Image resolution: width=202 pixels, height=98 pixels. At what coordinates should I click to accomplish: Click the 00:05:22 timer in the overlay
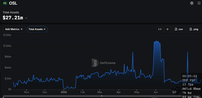pos(189,76)
